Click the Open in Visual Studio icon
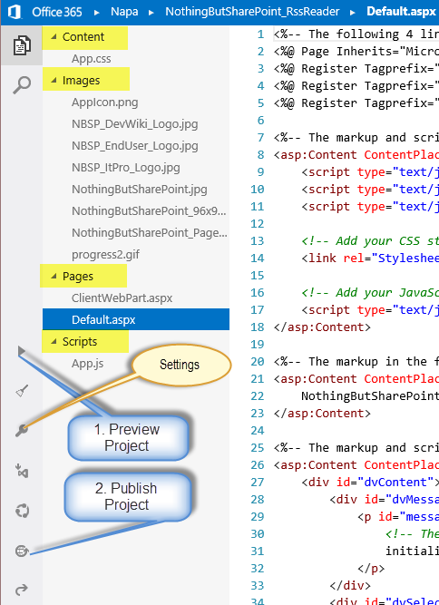The image size is (439, 605). (22, 471)
